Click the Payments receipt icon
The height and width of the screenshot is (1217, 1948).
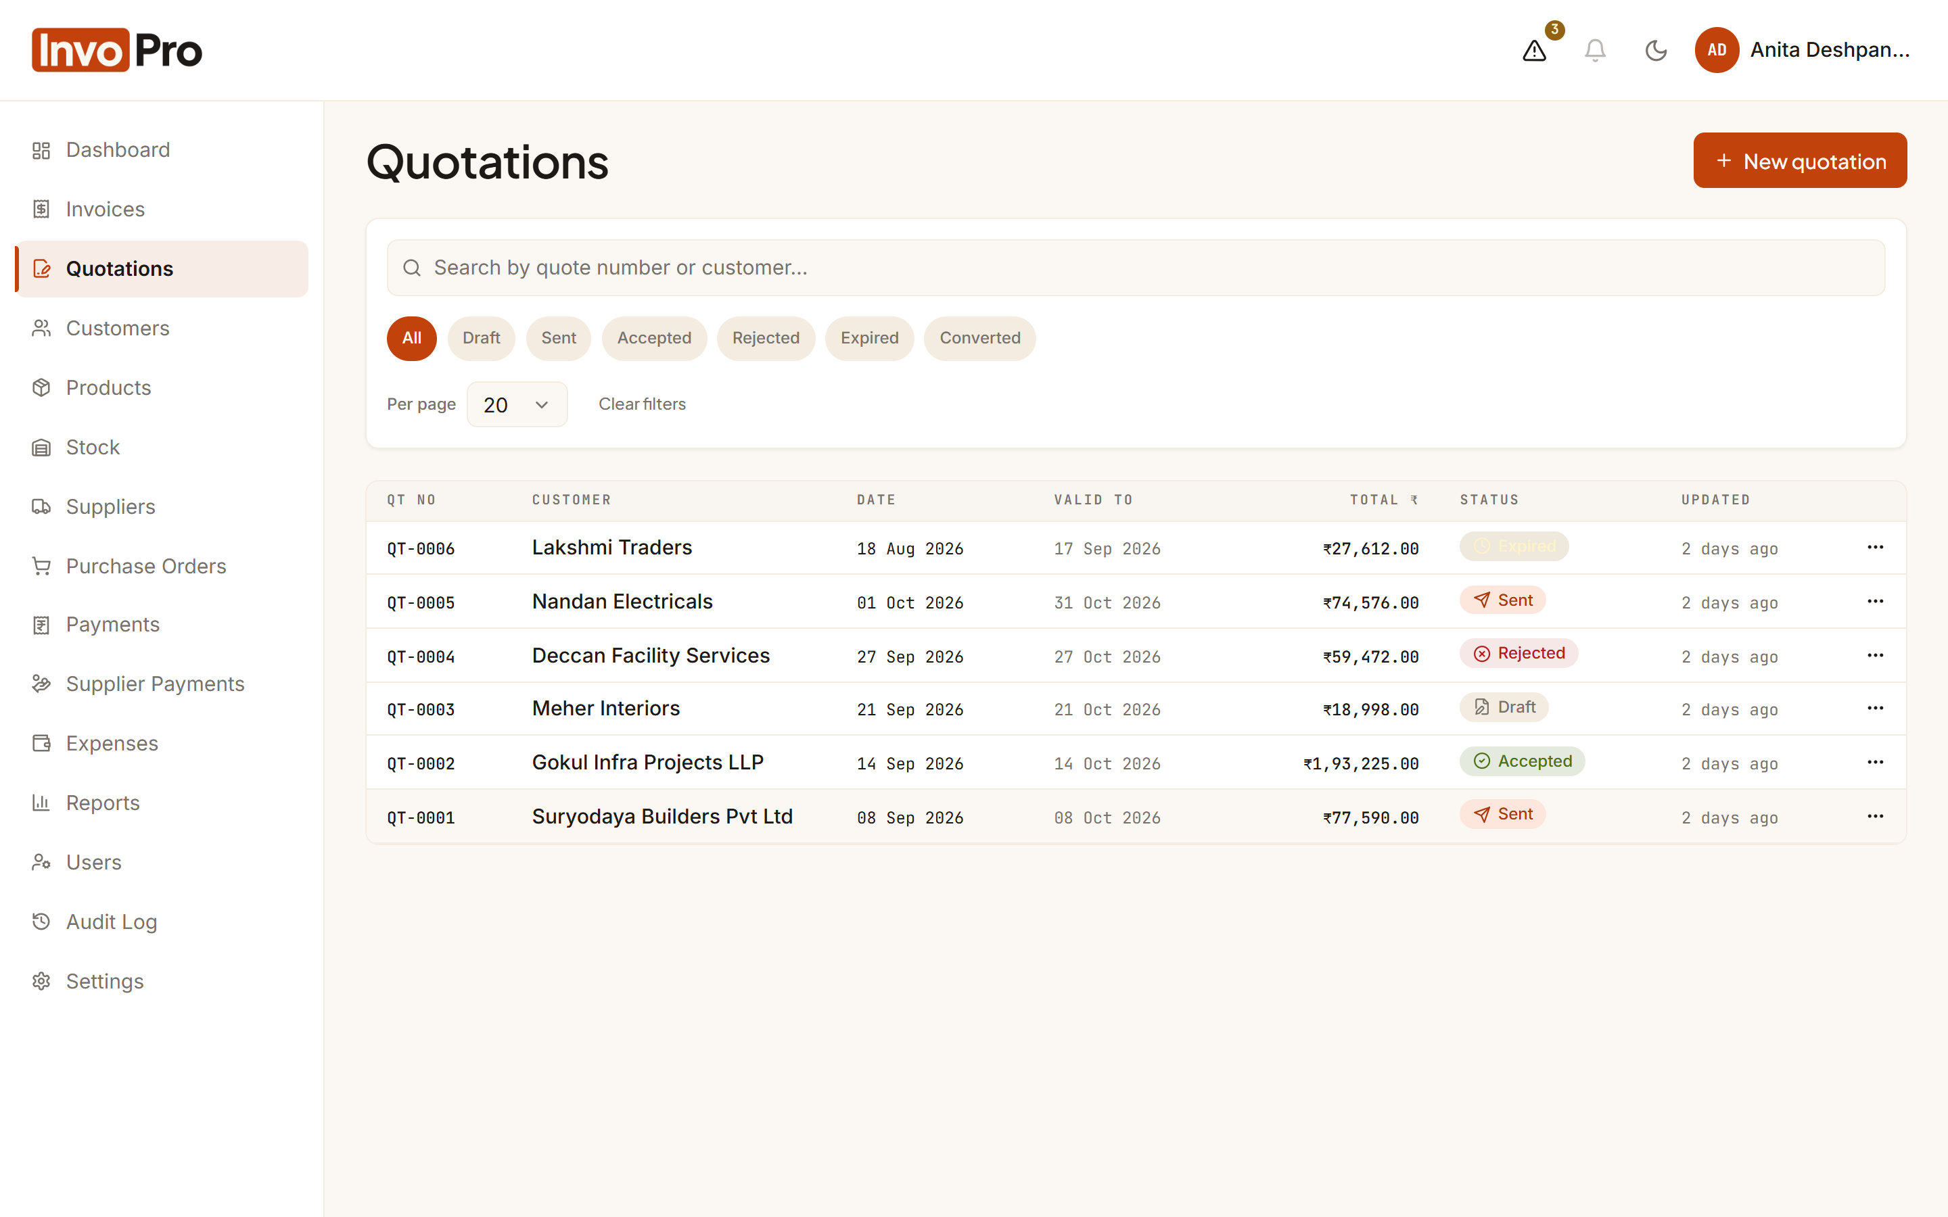(x=41, y=625)
